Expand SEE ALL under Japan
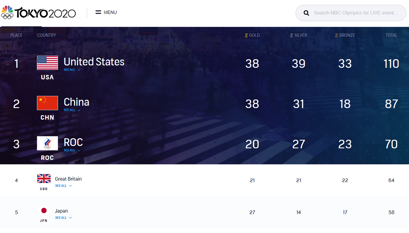The height and width of the screenshot is (233, 409). (x=63, y=218)
